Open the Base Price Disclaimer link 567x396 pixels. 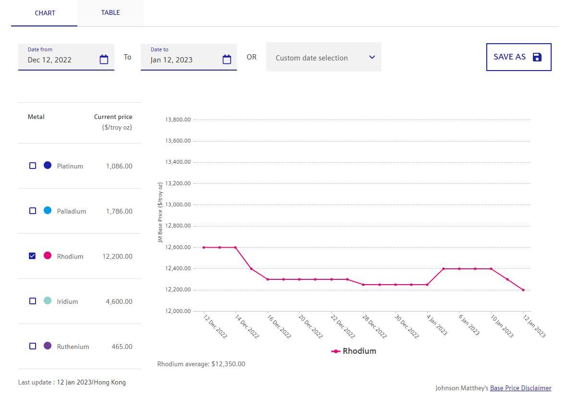520,388
